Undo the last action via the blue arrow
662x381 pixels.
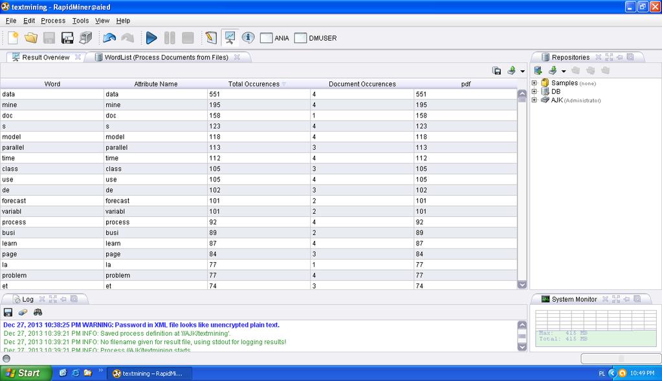[x=109, y=38]
